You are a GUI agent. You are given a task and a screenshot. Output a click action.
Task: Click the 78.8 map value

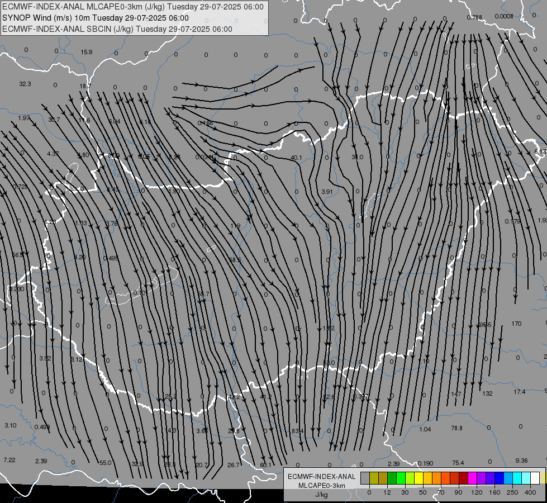456,428
